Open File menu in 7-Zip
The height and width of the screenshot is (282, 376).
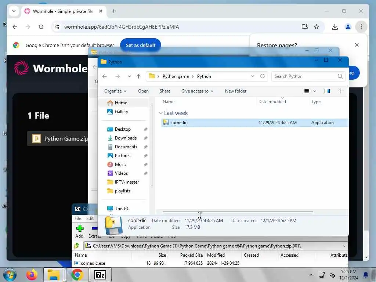click(x=78, y=218)
